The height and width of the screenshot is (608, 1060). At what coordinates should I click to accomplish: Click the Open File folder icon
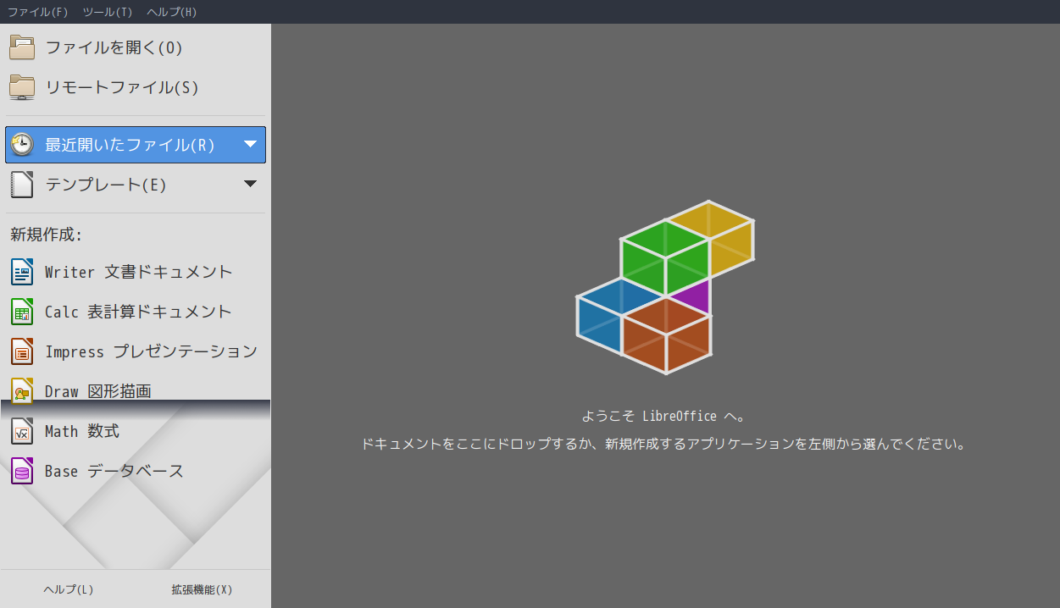(22, 47)
